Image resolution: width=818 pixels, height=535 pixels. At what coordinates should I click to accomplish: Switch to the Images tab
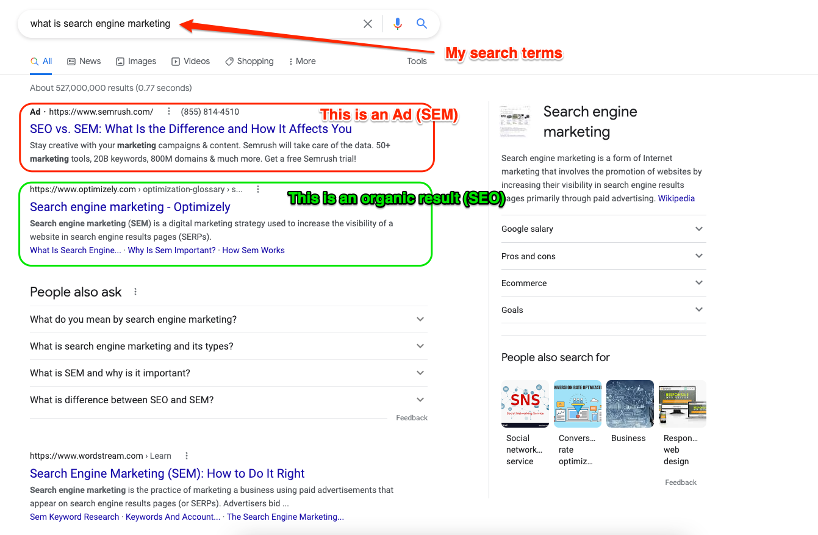[x=135, y=61]
